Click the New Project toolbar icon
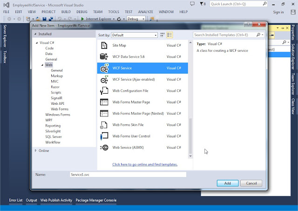 click(x=28, y=19)
